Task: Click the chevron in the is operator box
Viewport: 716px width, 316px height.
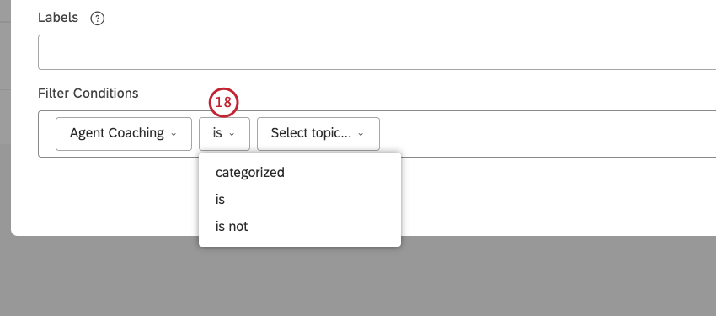Action: (x=232, y=134)
